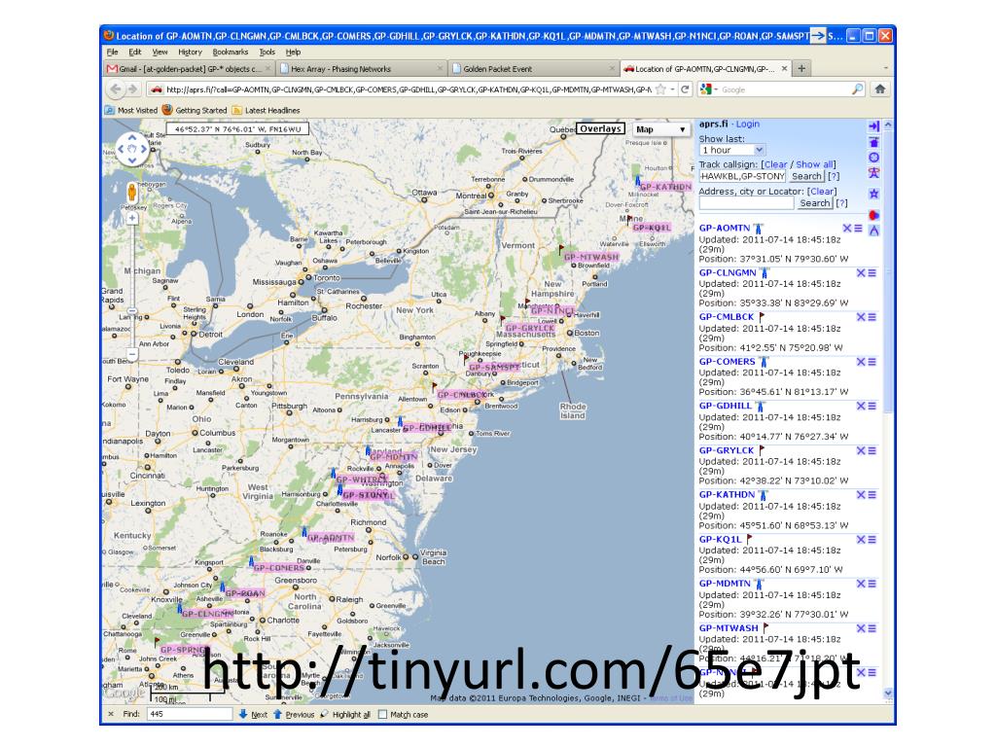The width and height of the screenshot is (996, 747).
Task: Switch to the Golden Packet Event tab
Action: click(532, 69)
